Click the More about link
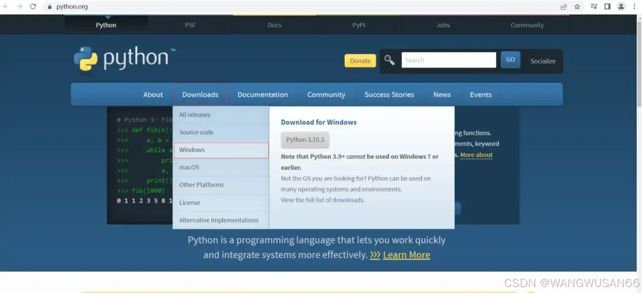Image resolution: width=642 pixels, height=293 pixels. 476,155
